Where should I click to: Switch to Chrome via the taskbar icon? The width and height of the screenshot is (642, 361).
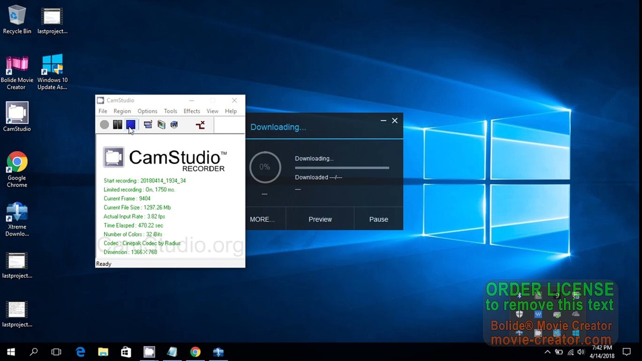coord(195,352)
